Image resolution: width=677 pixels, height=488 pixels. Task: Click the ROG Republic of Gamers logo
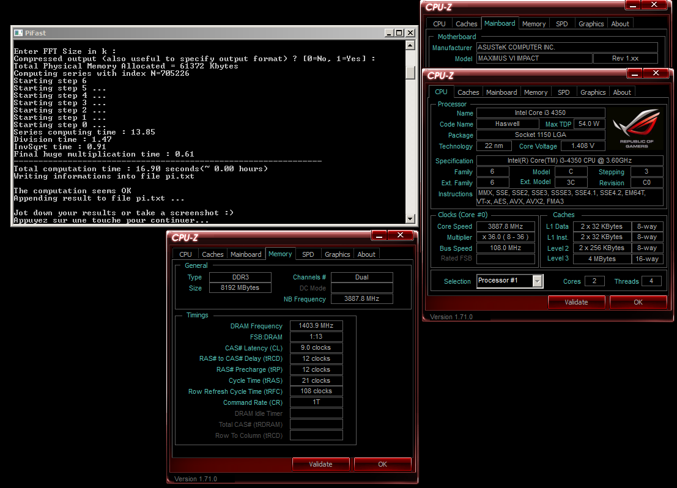tap(637, 128)
